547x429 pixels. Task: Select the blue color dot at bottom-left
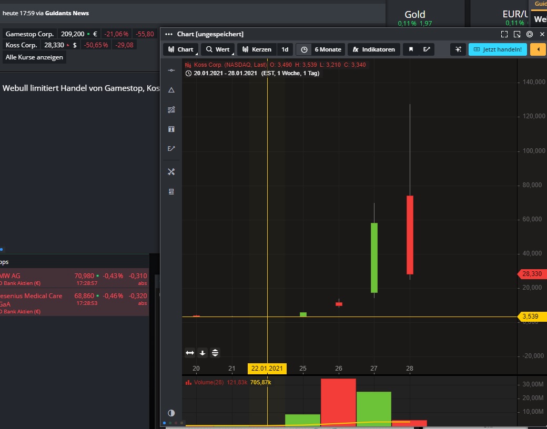(x=164, y=423)
